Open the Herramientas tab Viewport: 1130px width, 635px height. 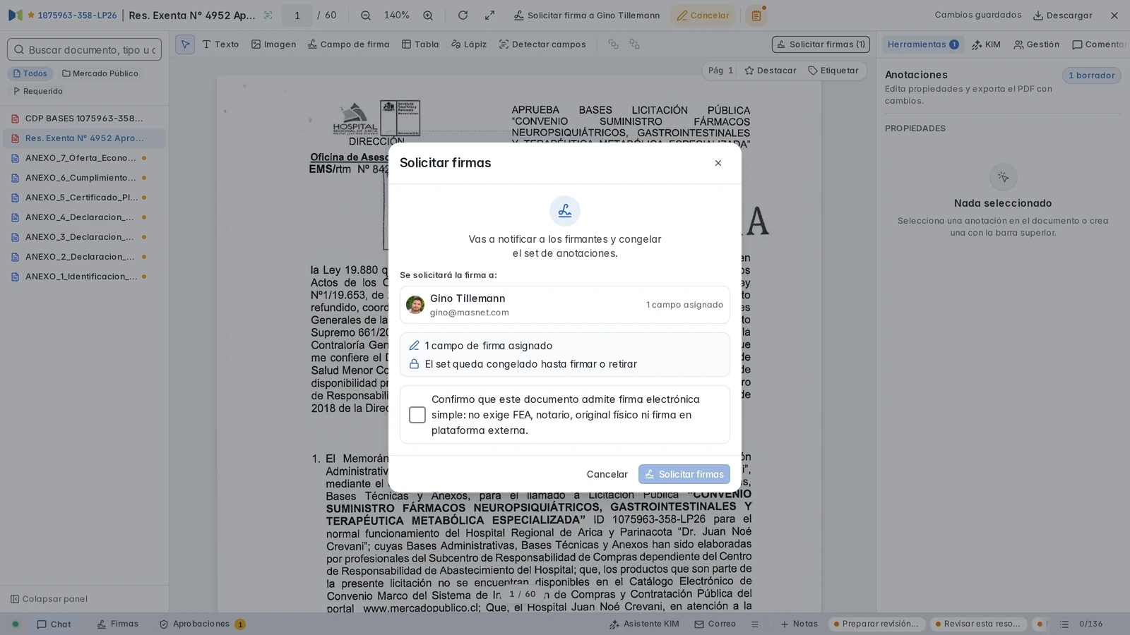click(x=923, y=44)
